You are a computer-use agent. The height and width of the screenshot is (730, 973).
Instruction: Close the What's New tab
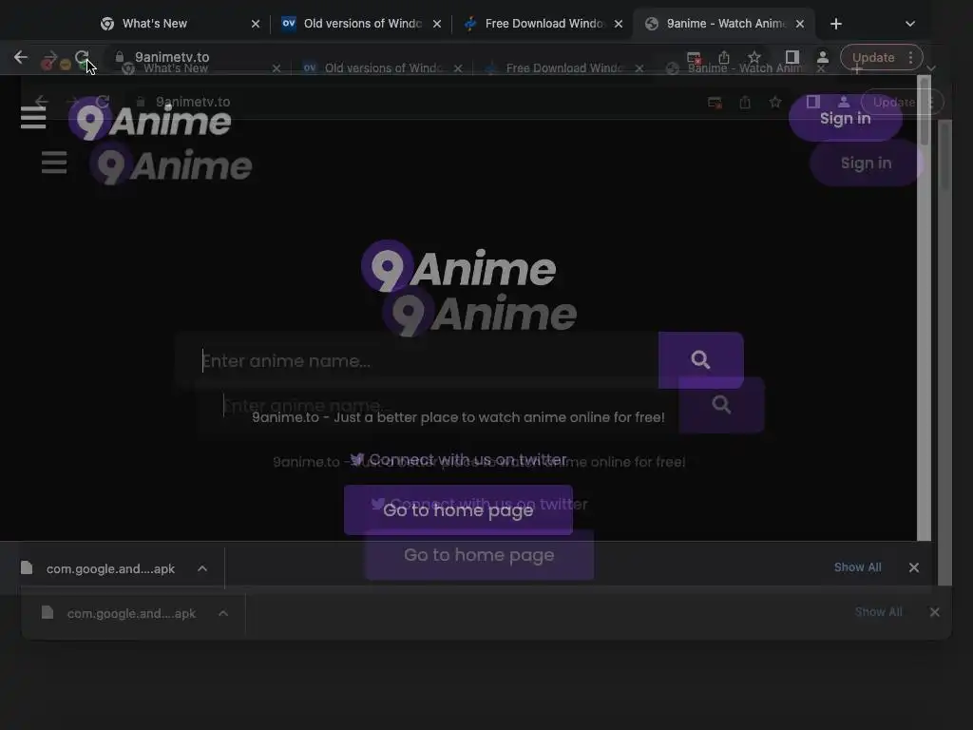click(256, 24)
